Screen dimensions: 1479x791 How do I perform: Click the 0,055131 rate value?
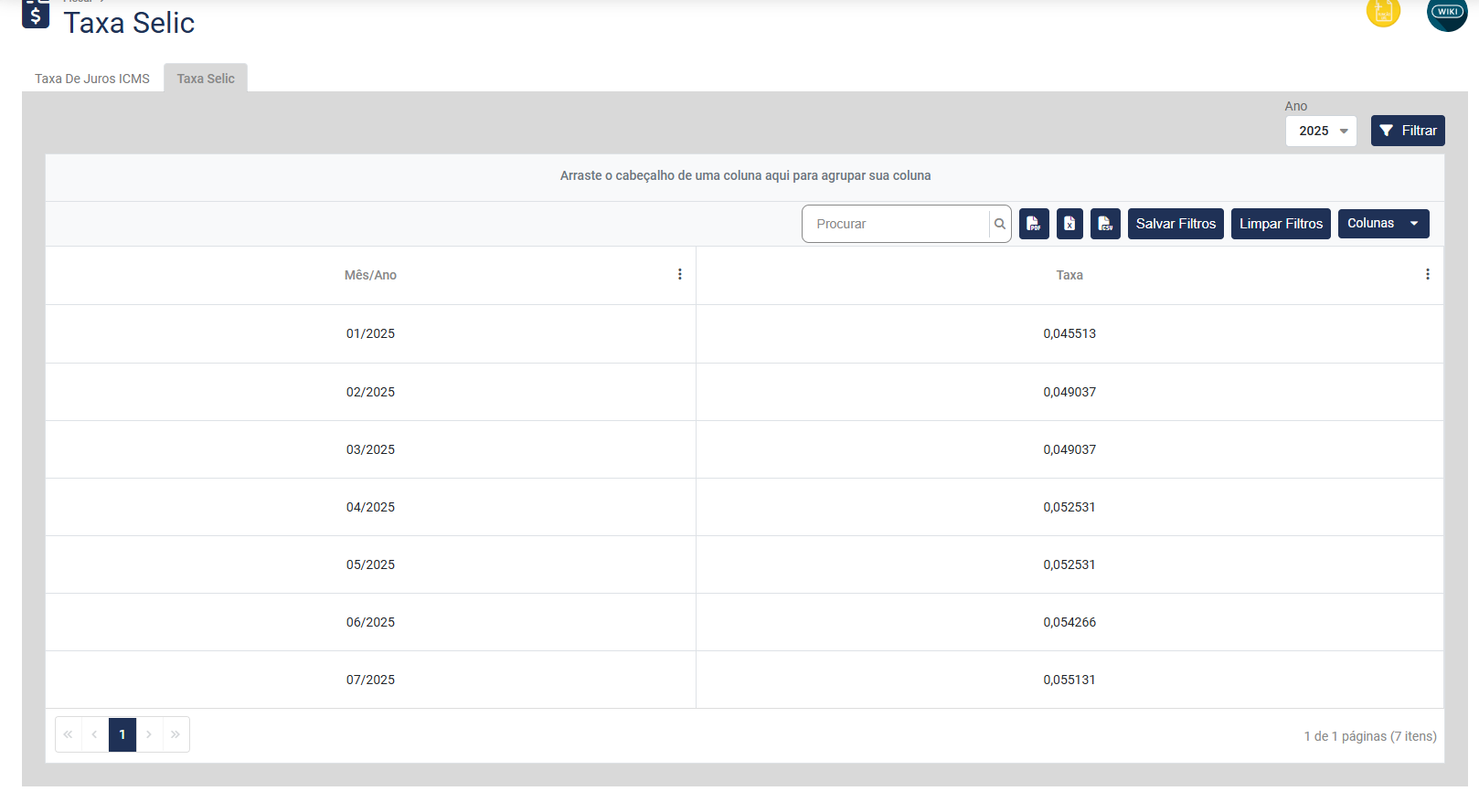[1069, 680]
